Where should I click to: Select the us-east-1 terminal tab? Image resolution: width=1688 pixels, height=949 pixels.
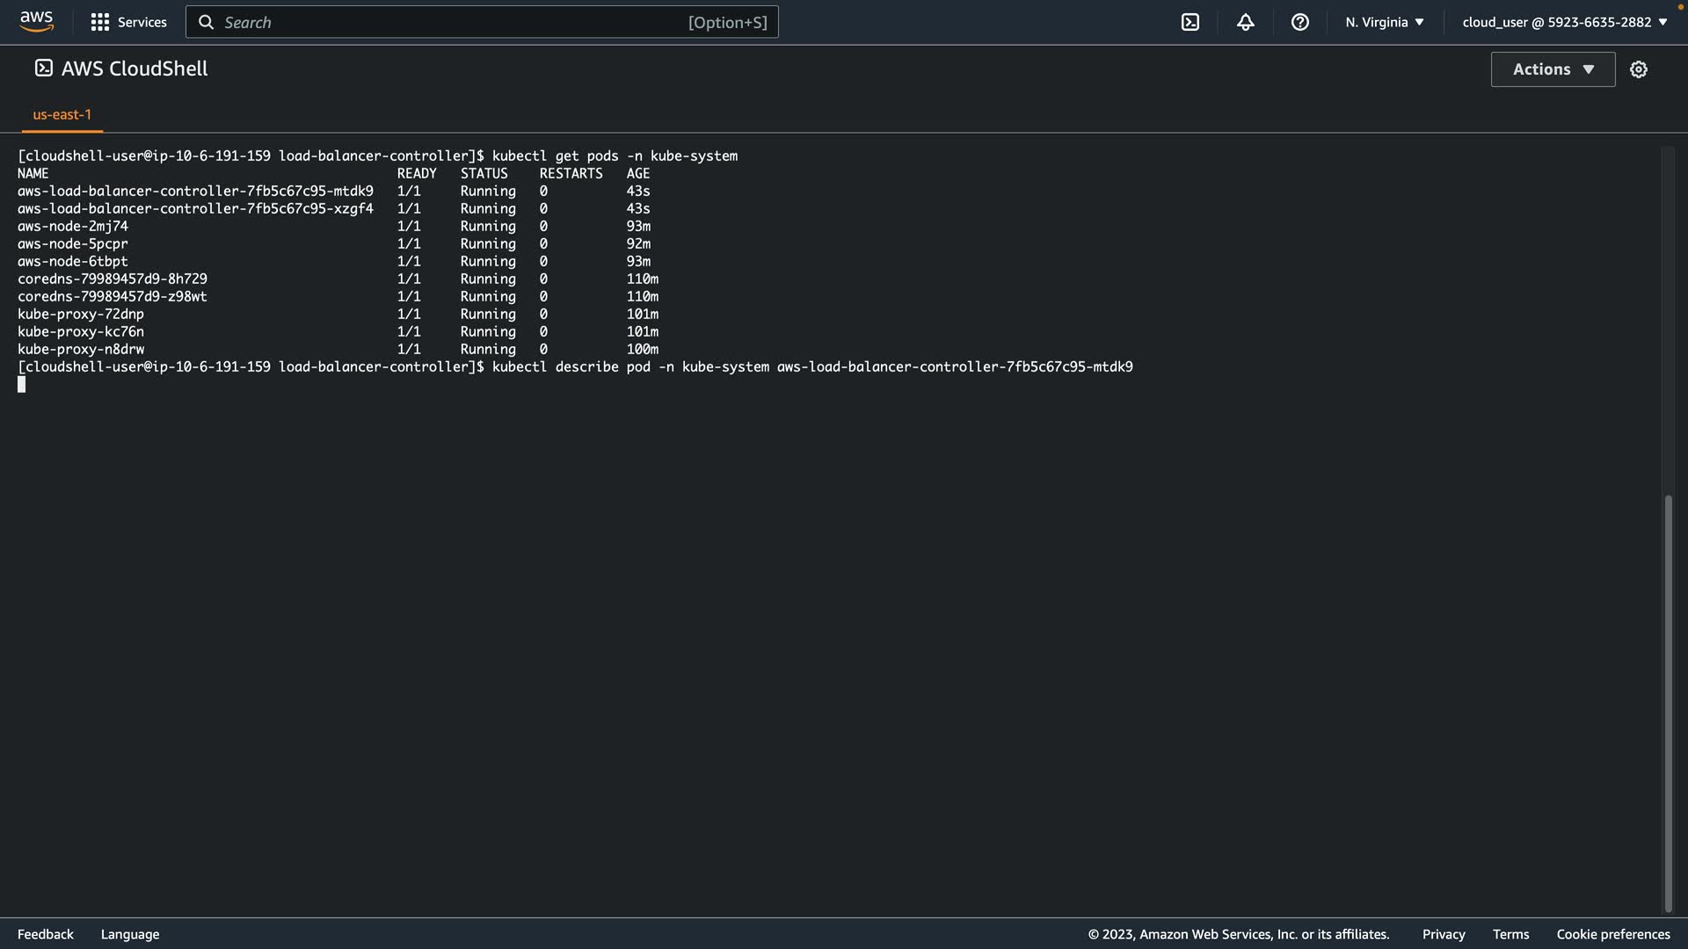tap(62, 114)
